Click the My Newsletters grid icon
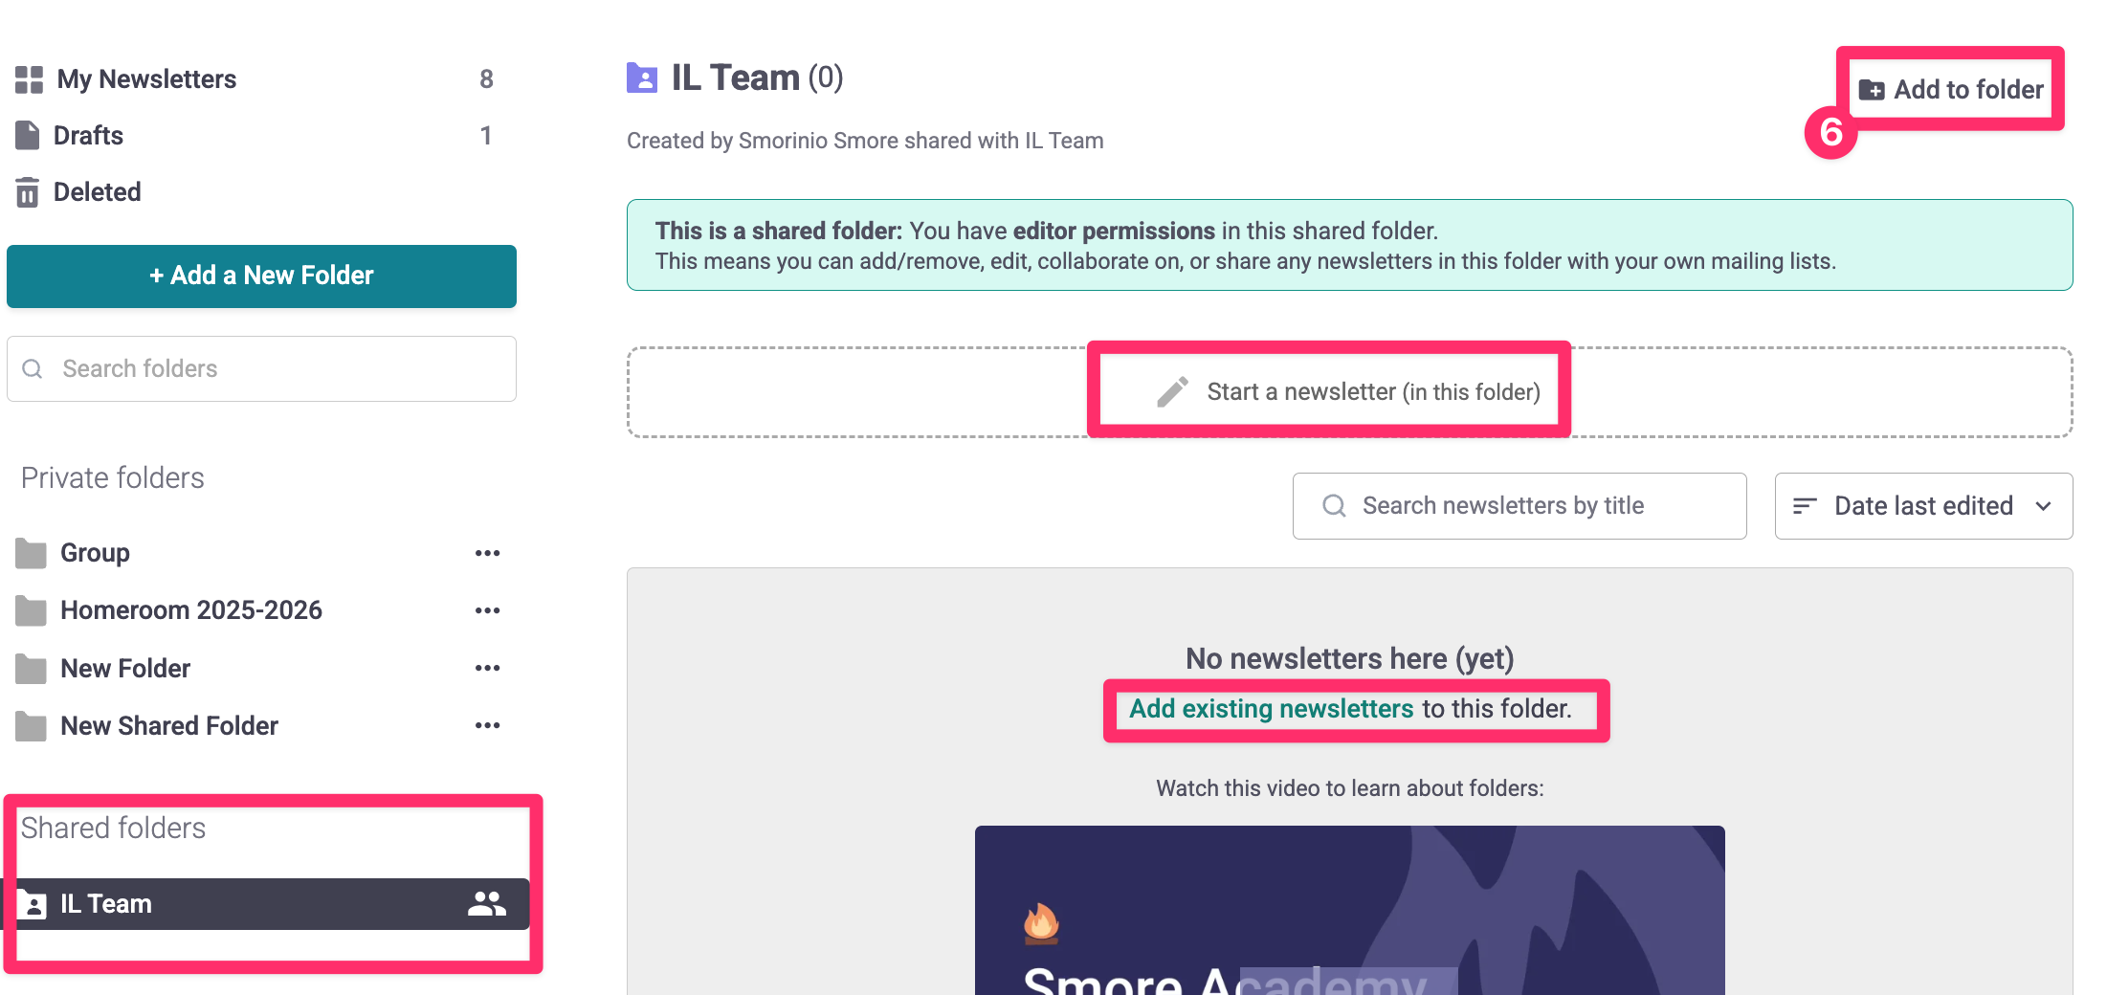This screenshot has width=2107, height=995. [29, 79]
